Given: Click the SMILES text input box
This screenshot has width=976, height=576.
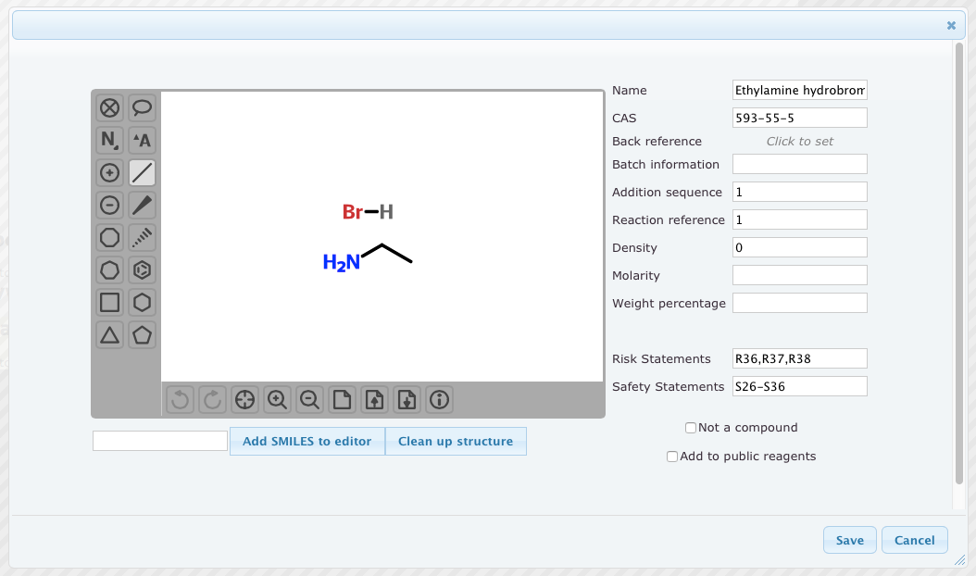Looking at the screenshot, I should pyautogui.click(x=160, y=441).
